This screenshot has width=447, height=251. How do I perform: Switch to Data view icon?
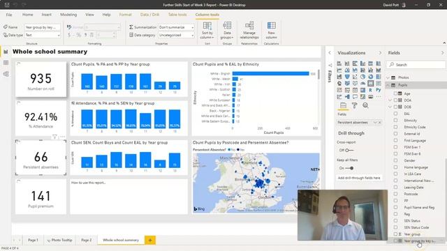(6, 63)
